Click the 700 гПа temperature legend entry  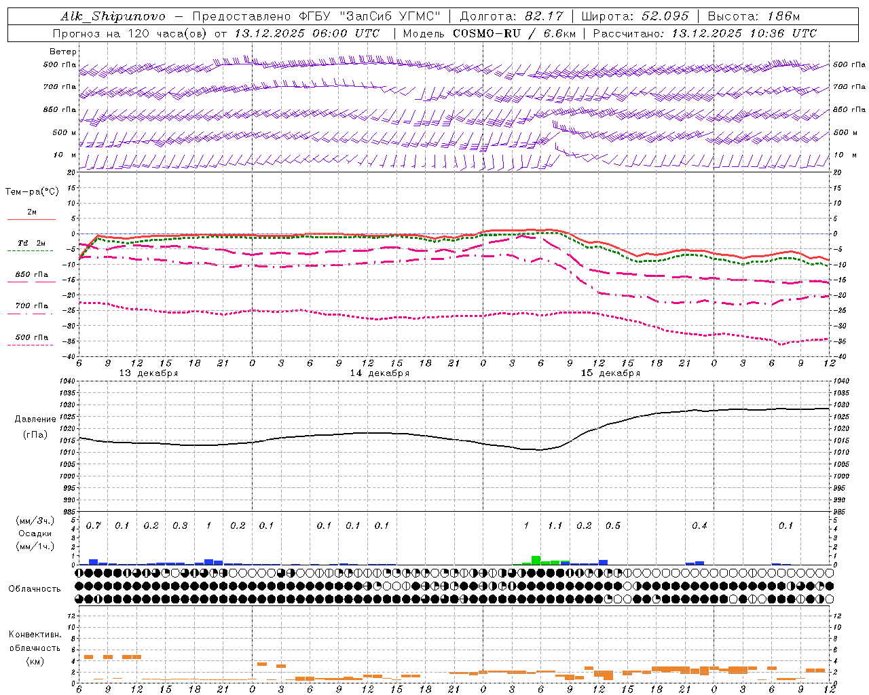[x=31, y=306]
